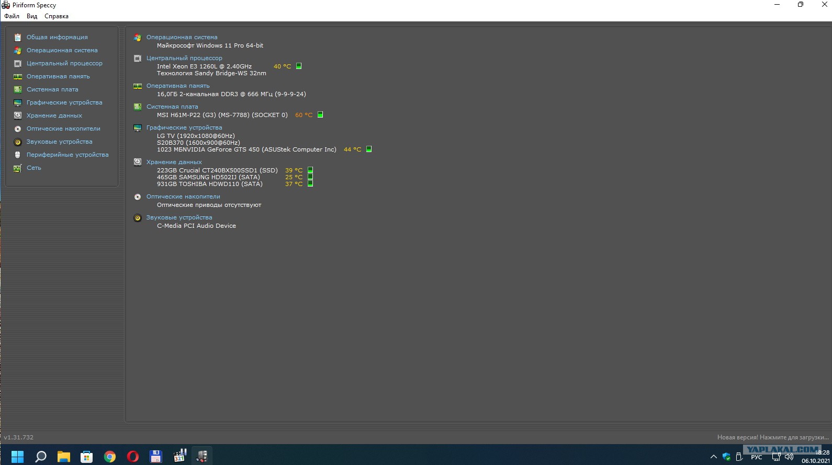Viewport: 832px width, 465px height.
Task: Open the network tray icon
Action: point(776,457)
